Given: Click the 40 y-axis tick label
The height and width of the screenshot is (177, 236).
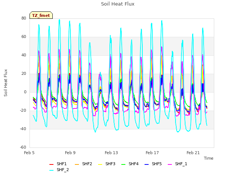Looking at the screenshot, I should coord(24,55).
